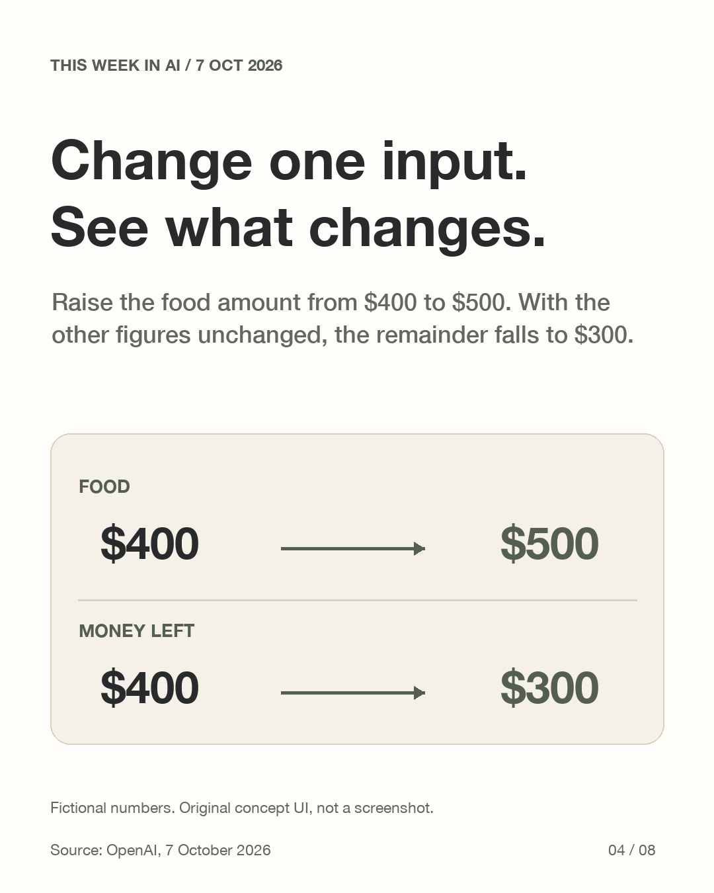Screen dimensions: 714x893
Task: Click the Source: OpenAI citation
Action: 161,850
